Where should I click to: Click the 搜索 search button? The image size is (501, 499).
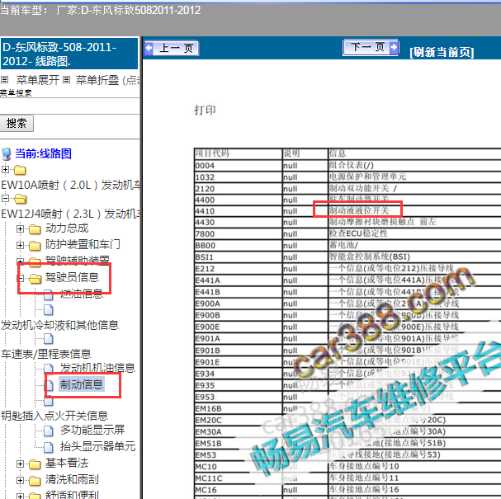17,123
